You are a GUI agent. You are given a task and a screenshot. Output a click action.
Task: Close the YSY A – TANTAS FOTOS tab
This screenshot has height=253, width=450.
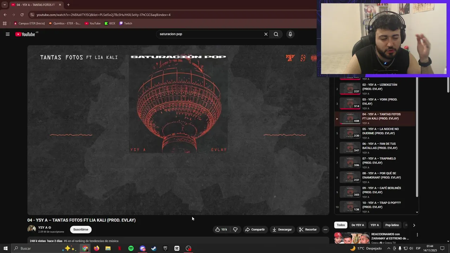click(x=60, y=5)
